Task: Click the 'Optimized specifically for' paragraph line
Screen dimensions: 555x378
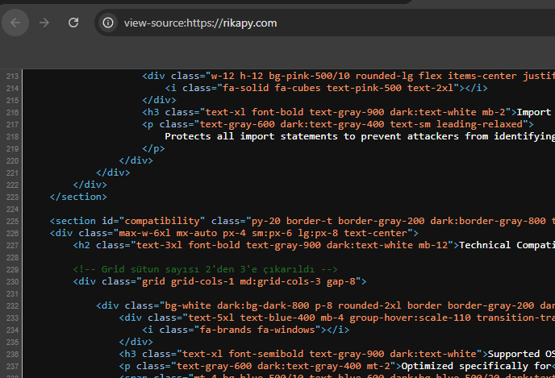Action: [336, 366]
